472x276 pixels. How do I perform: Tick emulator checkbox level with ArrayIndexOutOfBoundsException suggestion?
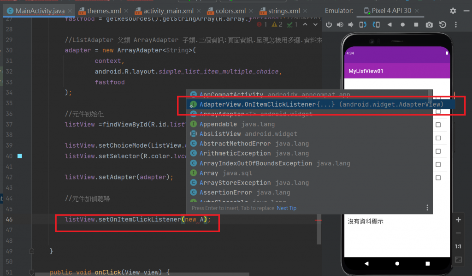[438, 164]
